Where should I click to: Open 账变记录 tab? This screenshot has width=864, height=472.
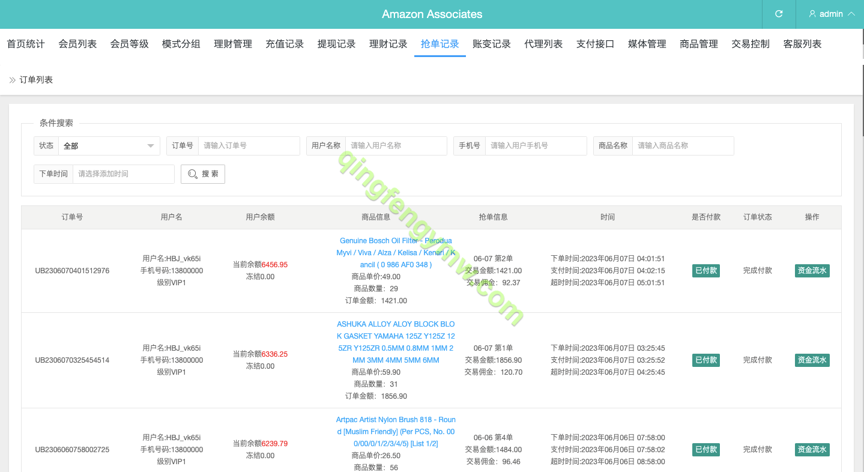coord(492,44)
